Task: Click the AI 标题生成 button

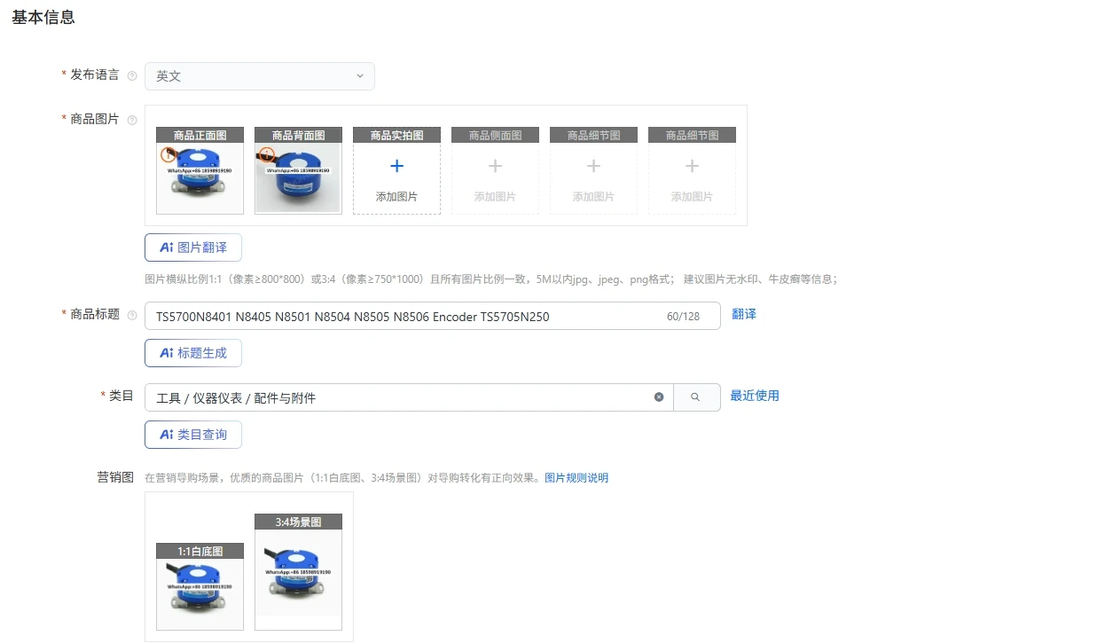Action: (x=192, y=352)
